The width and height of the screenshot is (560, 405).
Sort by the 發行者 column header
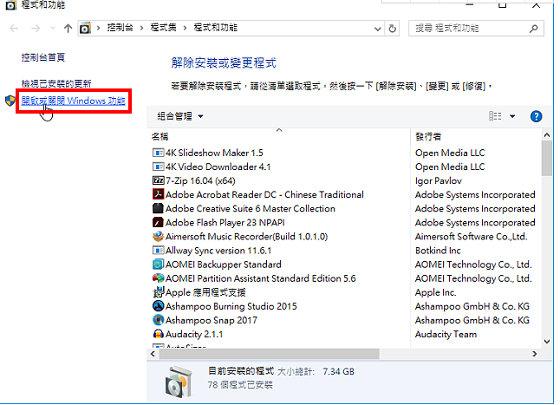coord(428,136)
